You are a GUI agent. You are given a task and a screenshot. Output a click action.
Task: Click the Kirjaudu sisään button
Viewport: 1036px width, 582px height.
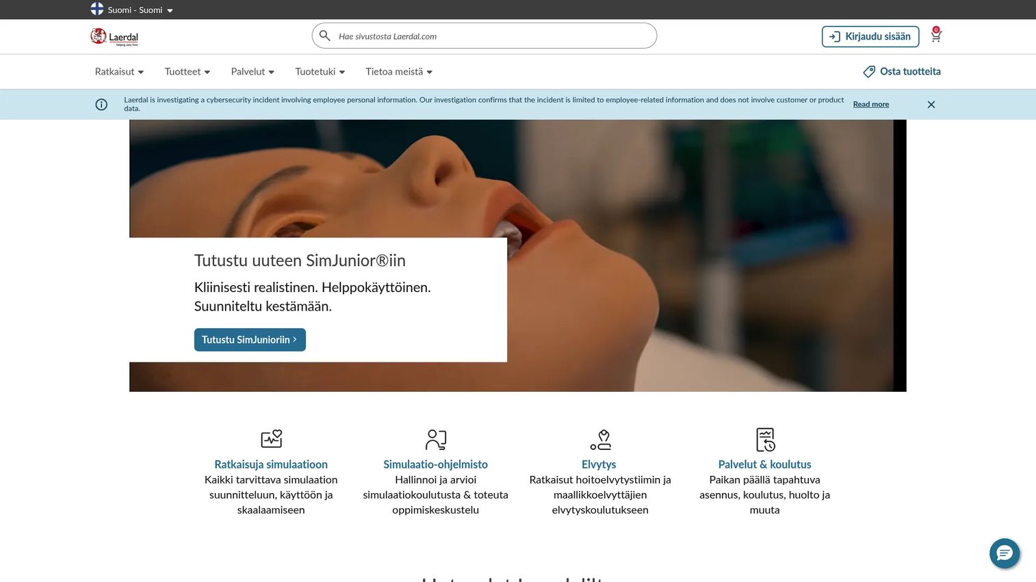(x=870, y=36)
